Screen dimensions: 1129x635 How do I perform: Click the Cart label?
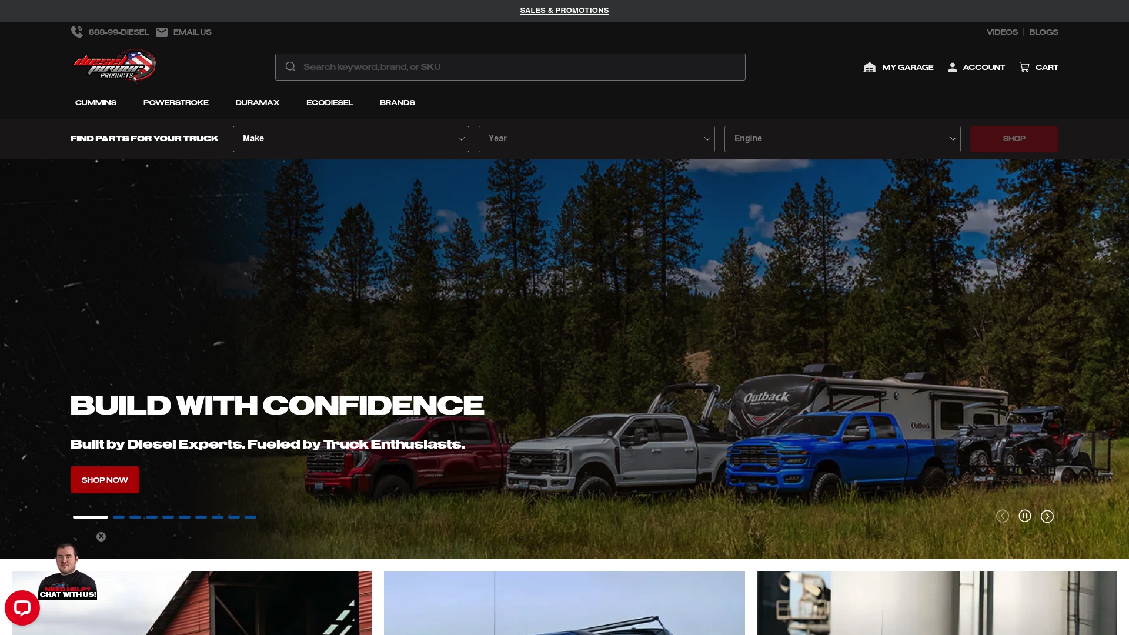[x=1047, y=67]
